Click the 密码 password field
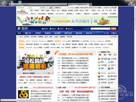Screen dimensions: 136x102 click(x=33, y=8)
